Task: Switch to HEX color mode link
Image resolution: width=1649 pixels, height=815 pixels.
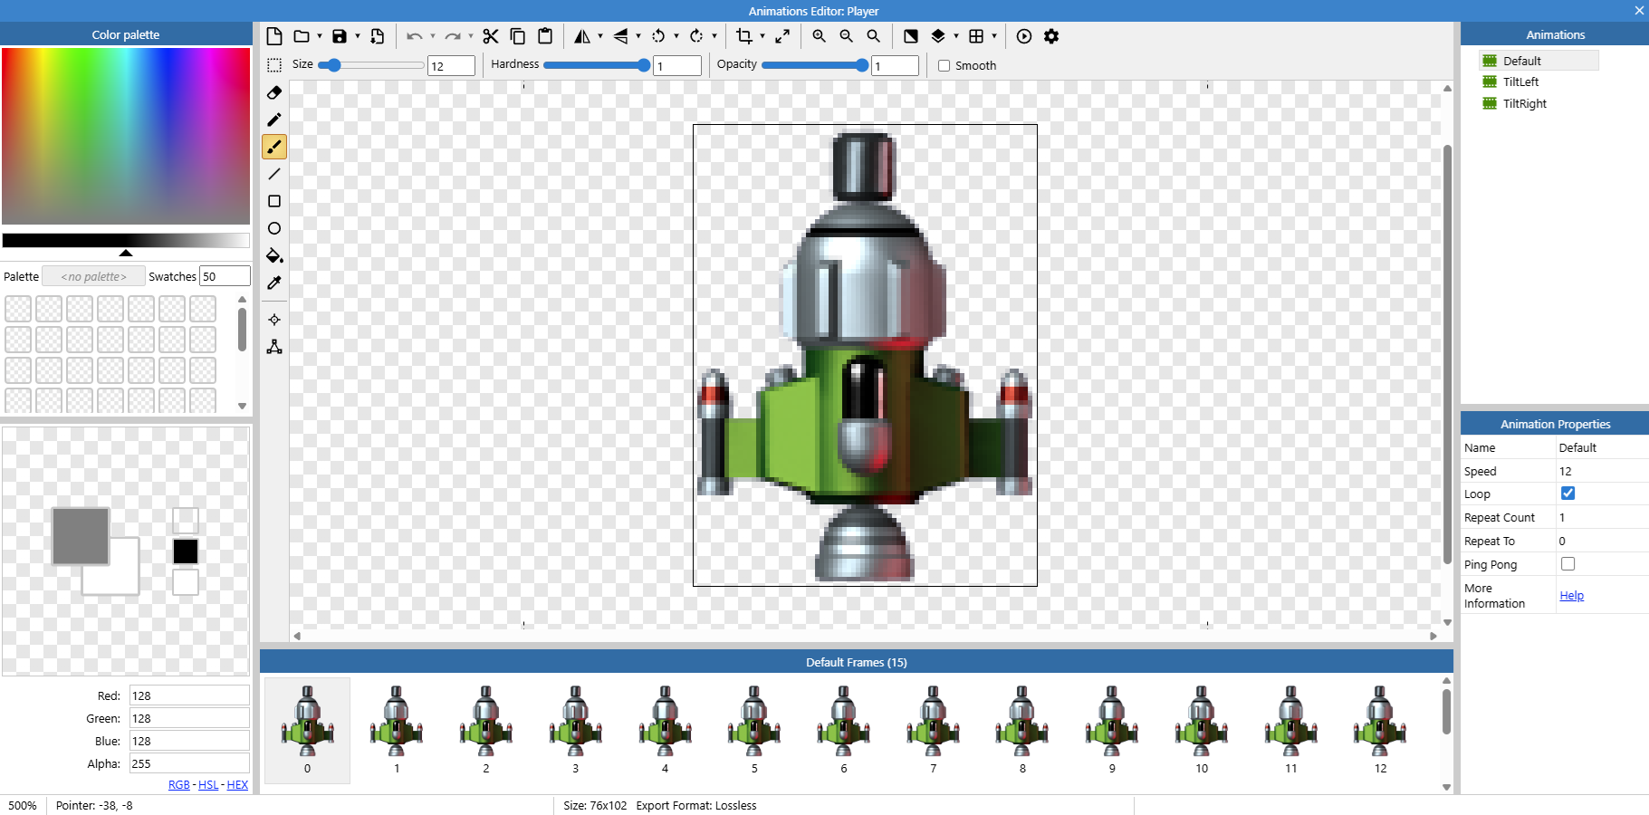Action: [x=237, y=785]
